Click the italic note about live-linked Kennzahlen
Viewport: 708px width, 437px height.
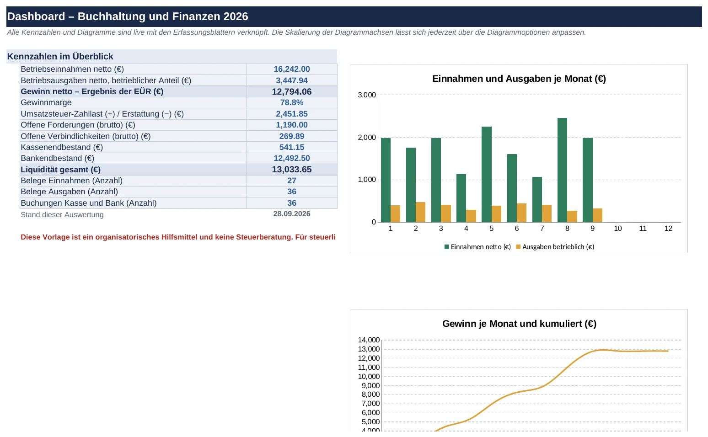point(296,32)
